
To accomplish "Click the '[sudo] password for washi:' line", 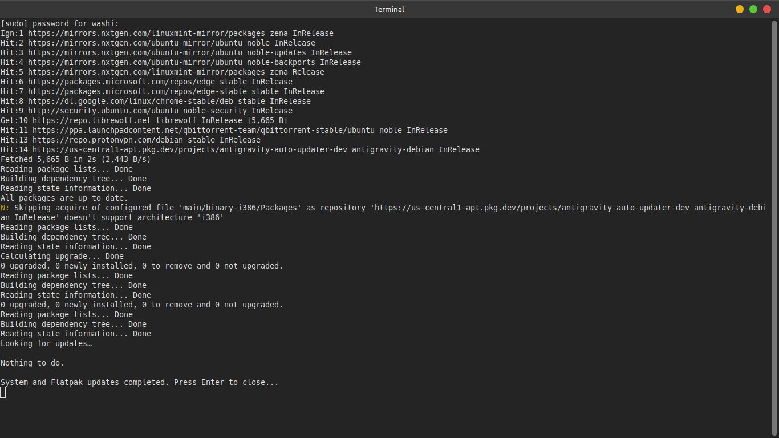I will [x=60, y=23].
